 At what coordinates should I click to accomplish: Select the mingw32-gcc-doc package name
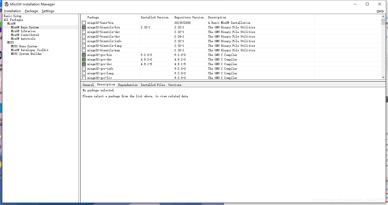[x=99, y=64]
